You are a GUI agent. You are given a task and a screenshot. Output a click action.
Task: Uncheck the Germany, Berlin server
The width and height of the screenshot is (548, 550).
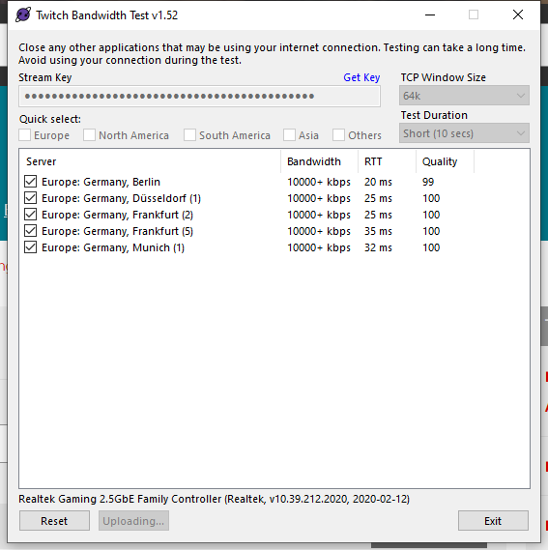point(31,182)
